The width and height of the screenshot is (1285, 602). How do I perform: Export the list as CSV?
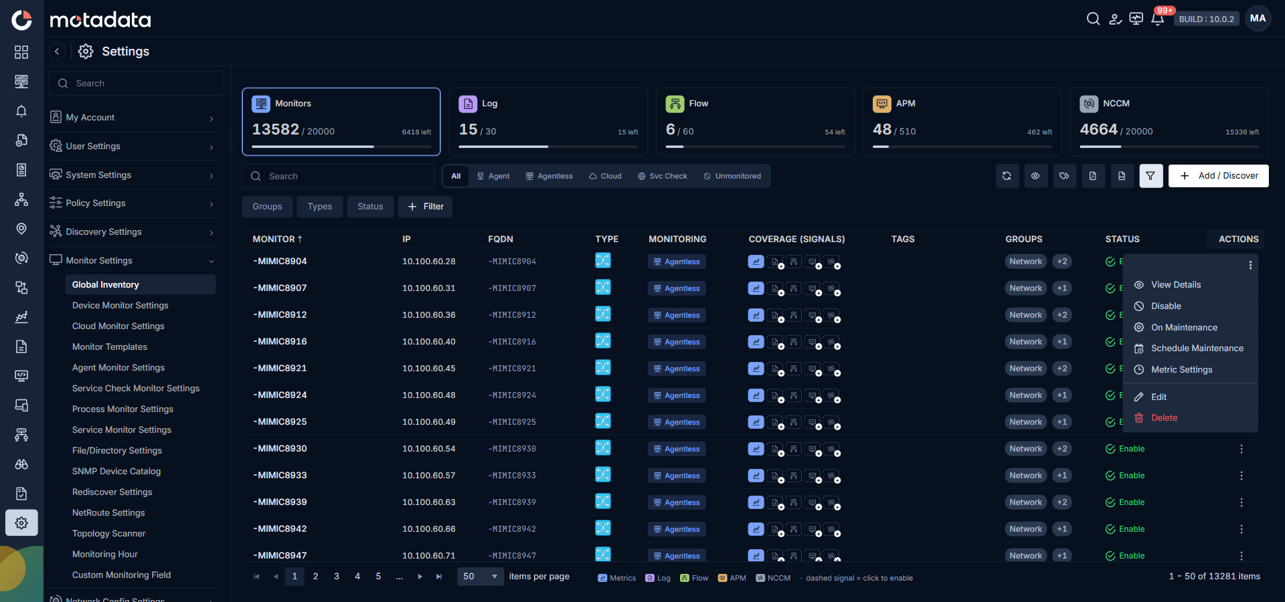tap(1122, 176)
